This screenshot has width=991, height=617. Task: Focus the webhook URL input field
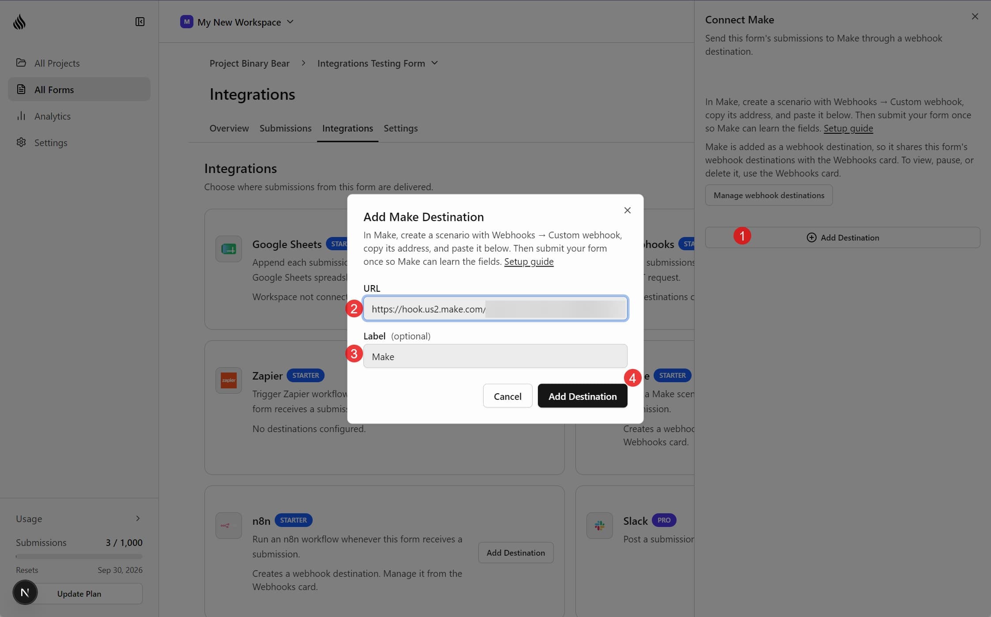coord(495,308)
